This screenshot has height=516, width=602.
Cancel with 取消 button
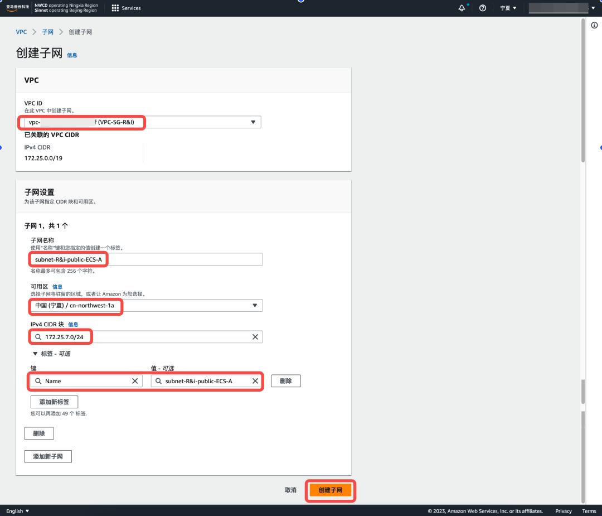point(290,490)
